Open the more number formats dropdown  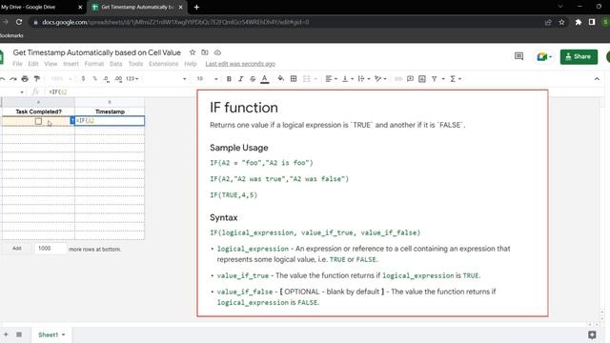[x=132, y=79]
